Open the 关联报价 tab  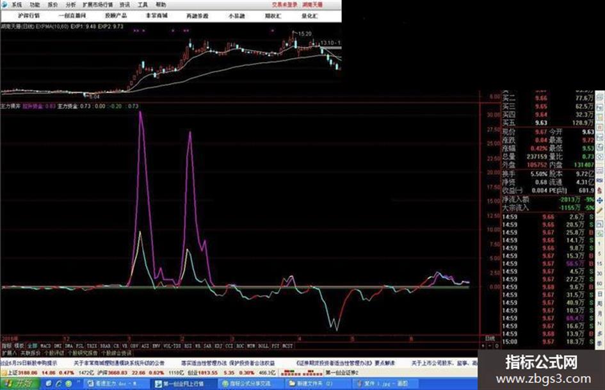[30, 353]
